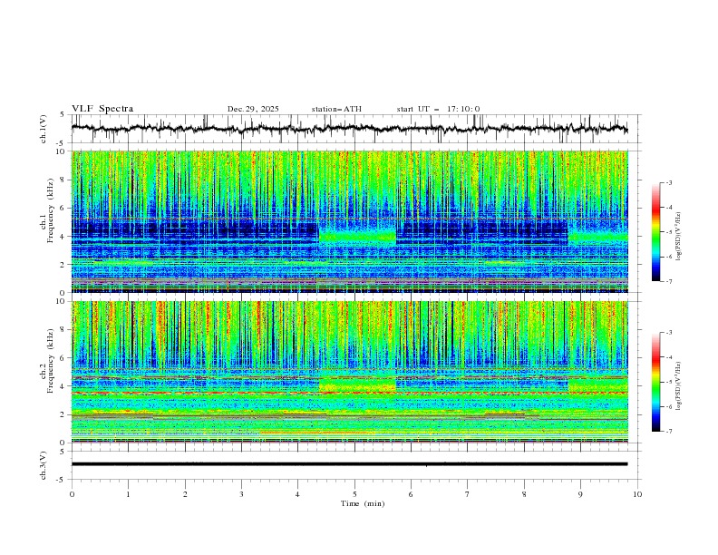This screenshot has height=555, width=718.
Task: Click the '-3' tick on ch.1 color bar
Action: point(668,182)
